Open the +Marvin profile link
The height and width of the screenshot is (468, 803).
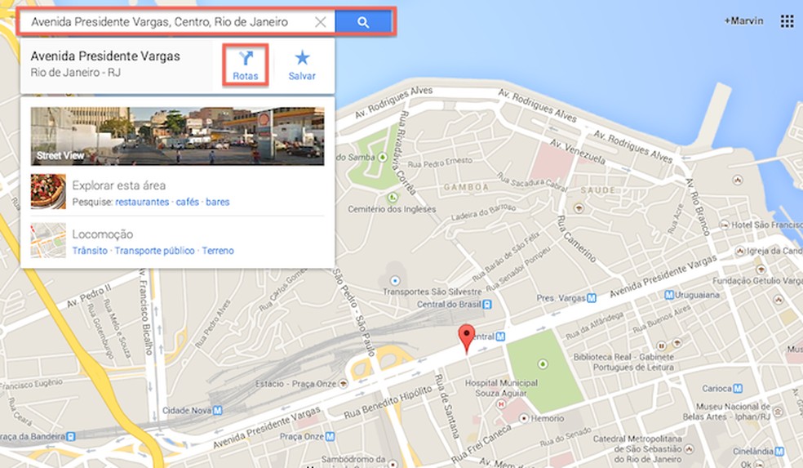coord(743,21)
